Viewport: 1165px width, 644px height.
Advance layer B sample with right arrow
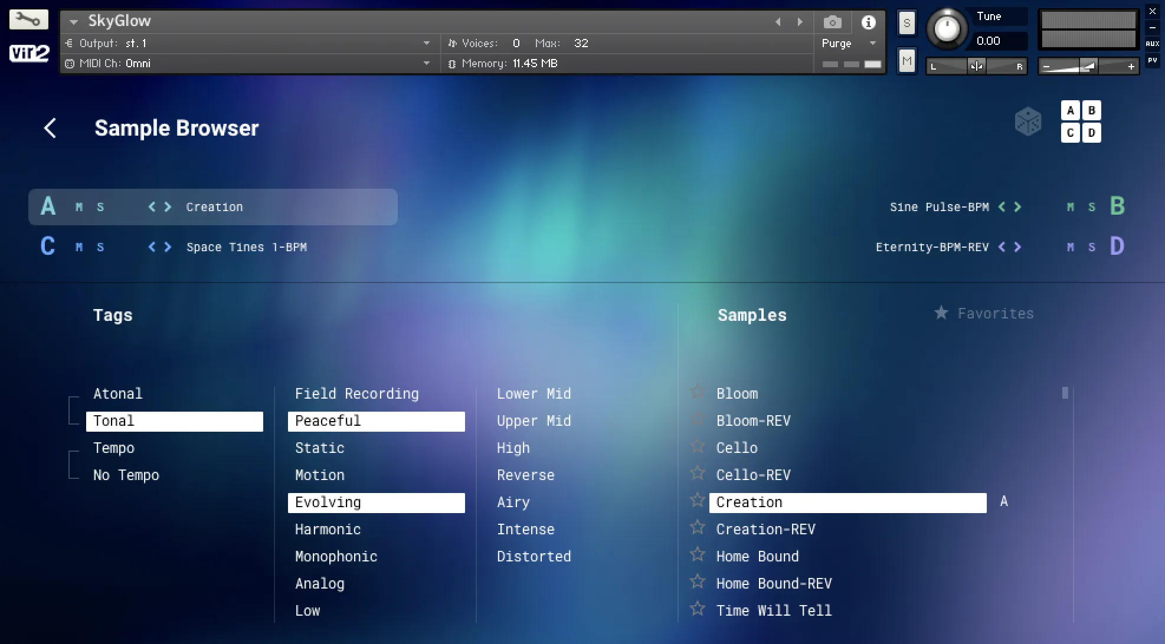[x=1017, y=206]
